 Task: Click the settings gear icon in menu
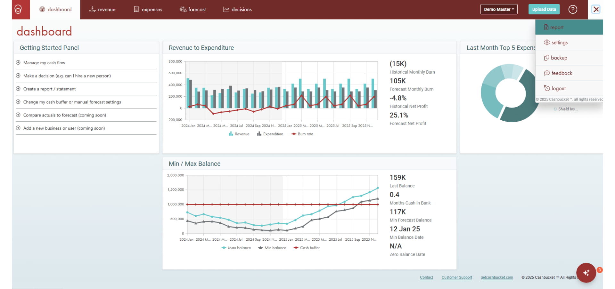click(x=547, y=43)
